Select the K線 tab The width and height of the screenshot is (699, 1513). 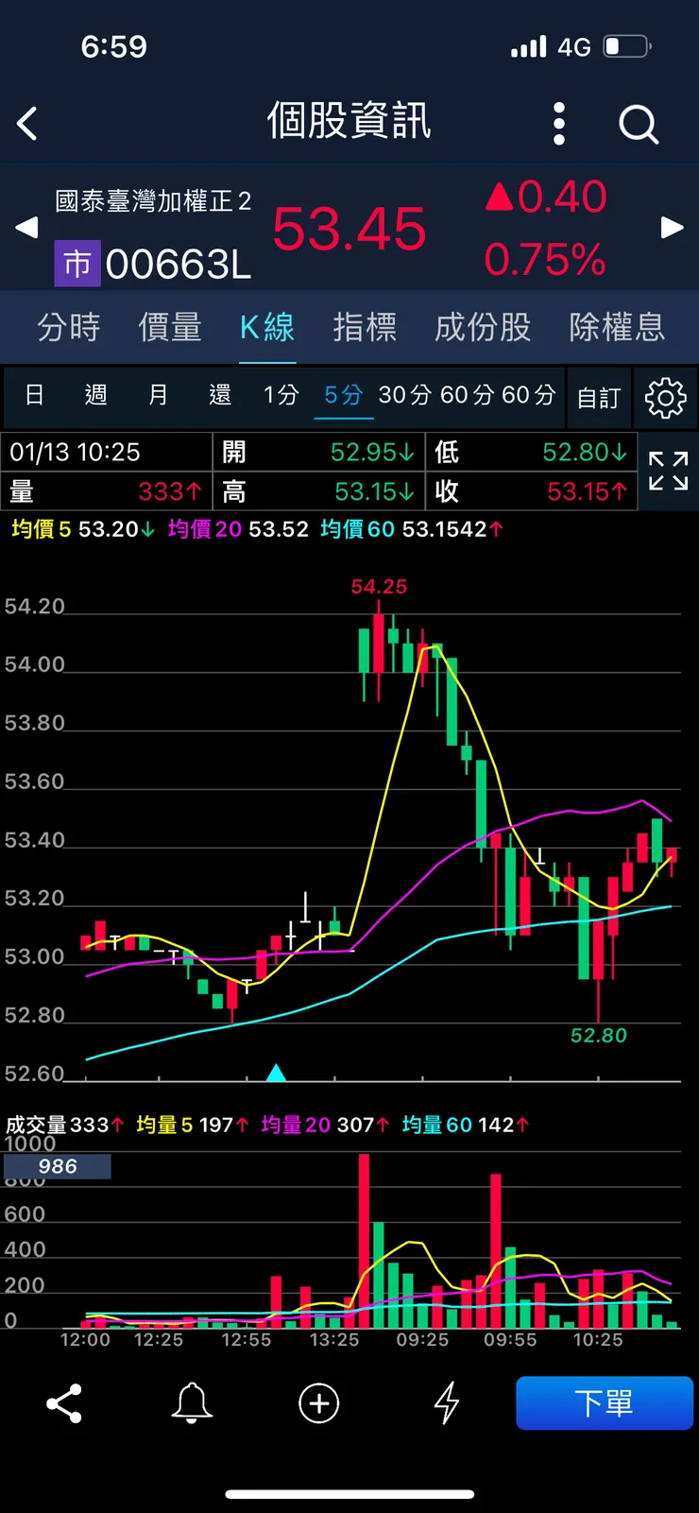tap(267, 327)
